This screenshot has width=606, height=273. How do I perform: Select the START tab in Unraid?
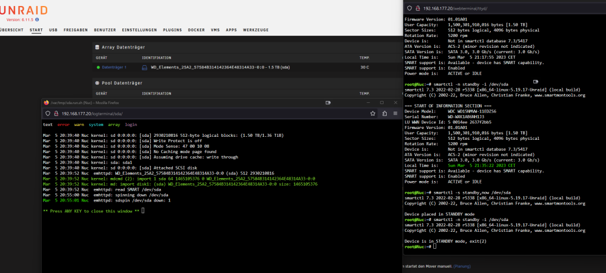[x=36, y=30]
